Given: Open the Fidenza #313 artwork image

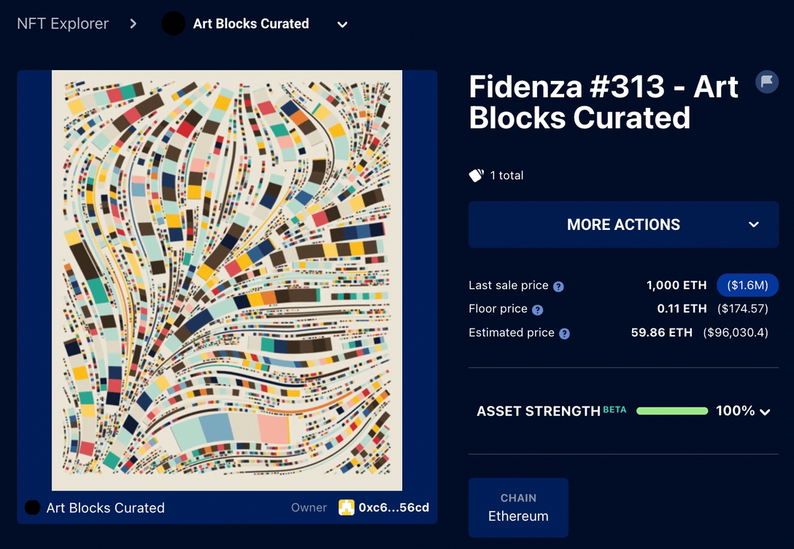Looking at the screenshot, I should point(227,280).
